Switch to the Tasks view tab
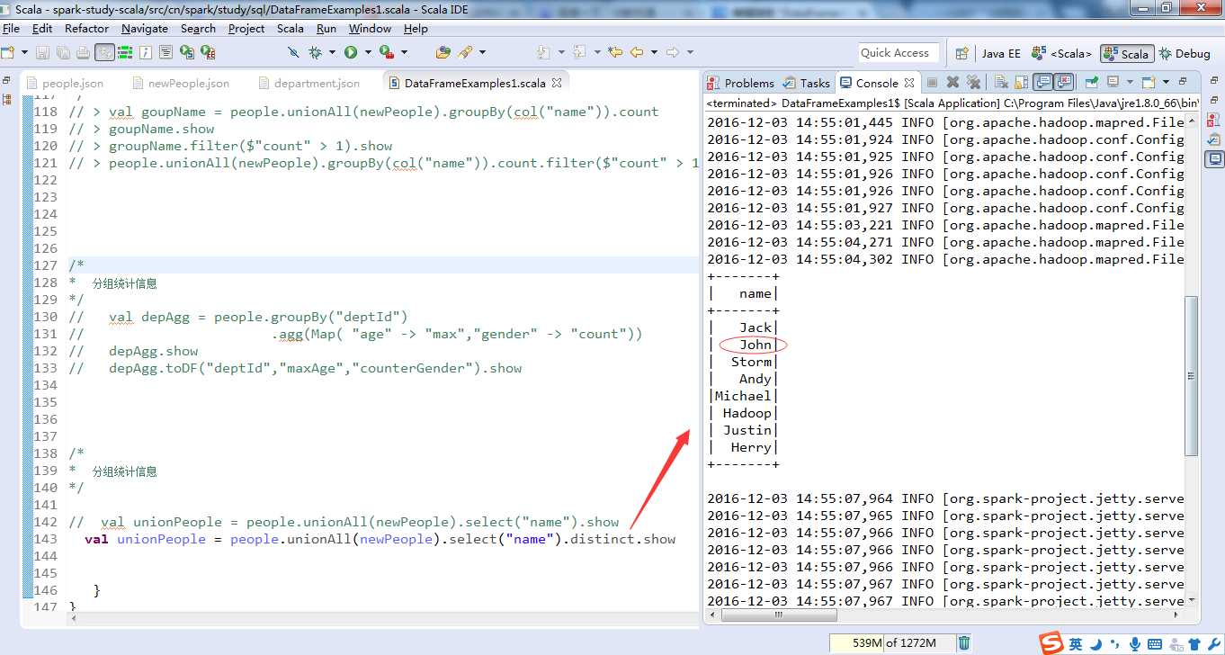Viewport: 1225px width, 655px height. click(807, 83)
